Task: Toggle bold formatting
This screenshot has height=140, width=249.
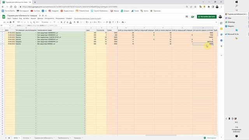Action: tap(61, 22)
